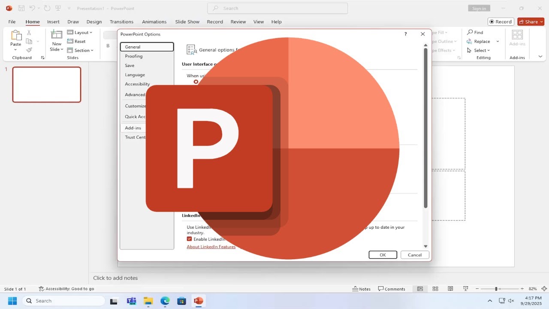Screen dimensions: 549x309
Task: Open Microsoft Store from the taskbar
Action: pyautogui.click(x=181, y=301)
